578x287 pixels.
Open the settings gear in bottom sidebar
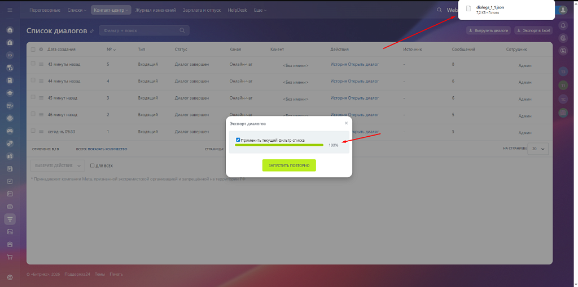coord(10,277)
